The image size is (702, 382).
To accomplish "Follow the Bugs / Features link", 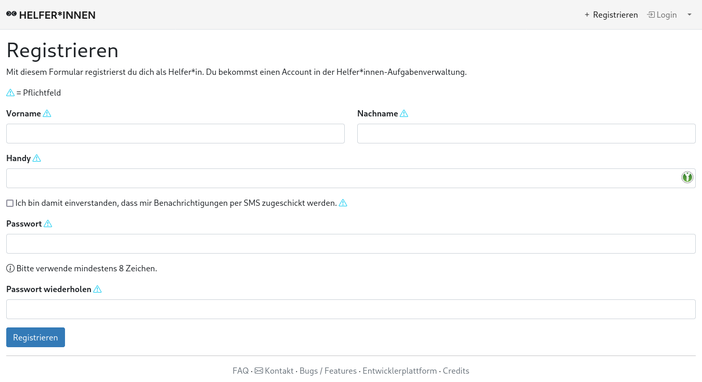I will (328, 371).
